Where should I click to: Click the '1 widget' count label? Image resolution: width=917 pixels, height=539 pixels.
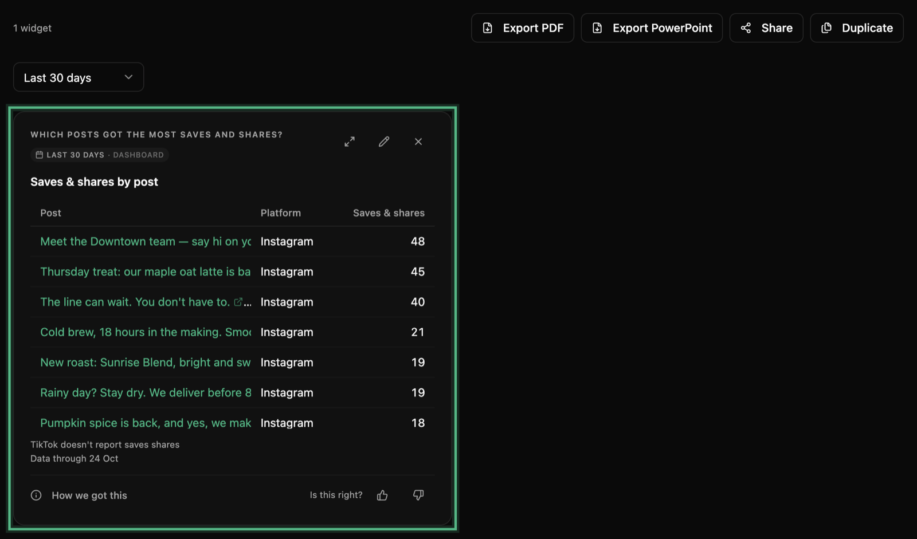[x=32, y=28]
